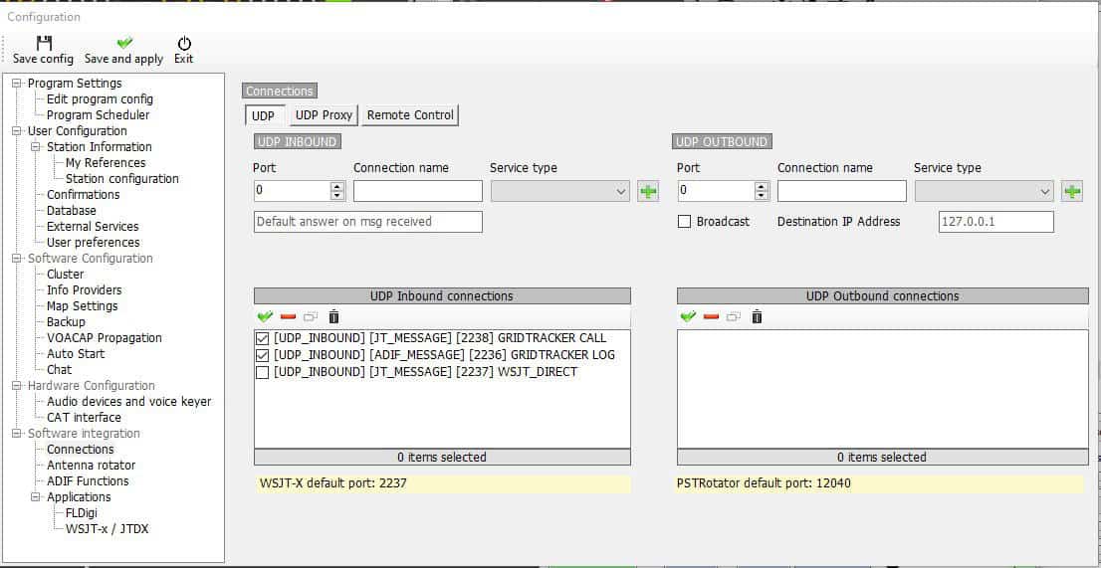Open the Remote Control tab

tap(410, 115)
